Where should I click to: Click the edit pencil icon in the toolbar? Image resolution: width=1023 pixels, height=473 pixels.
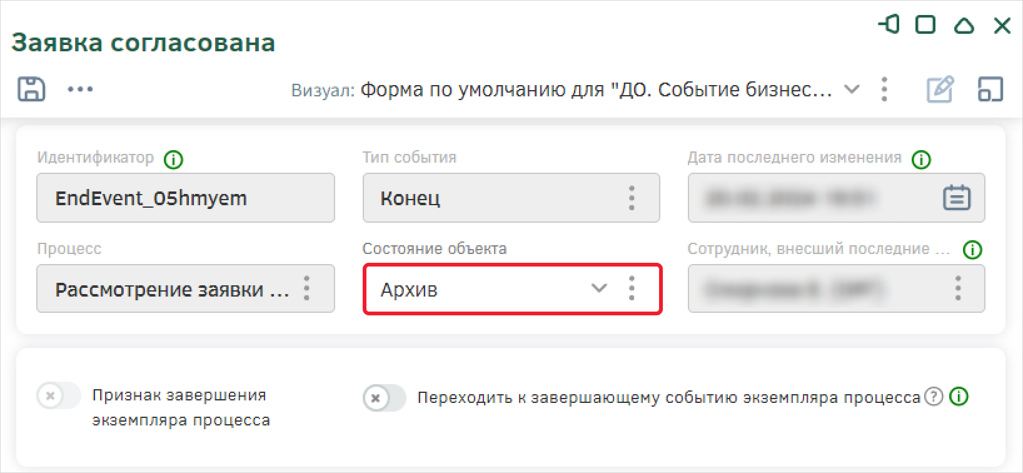940,89
